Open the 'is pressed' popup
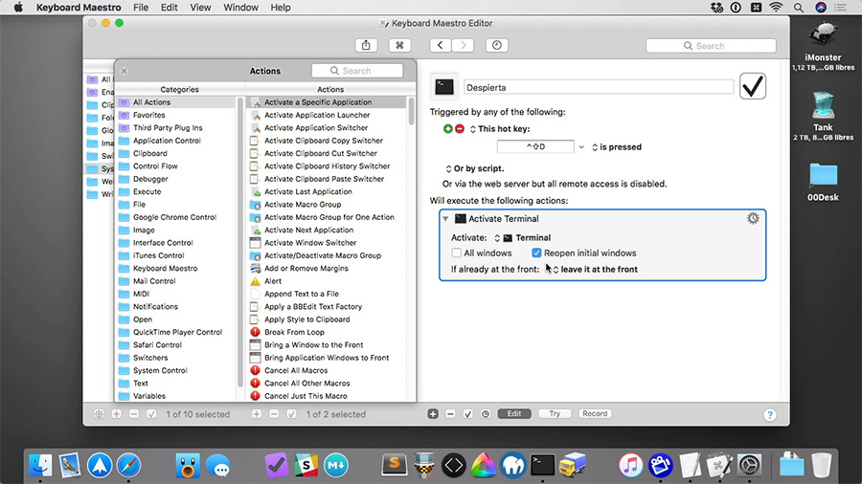This screenshot has height=484, width=862. click(x=616, y=147)
